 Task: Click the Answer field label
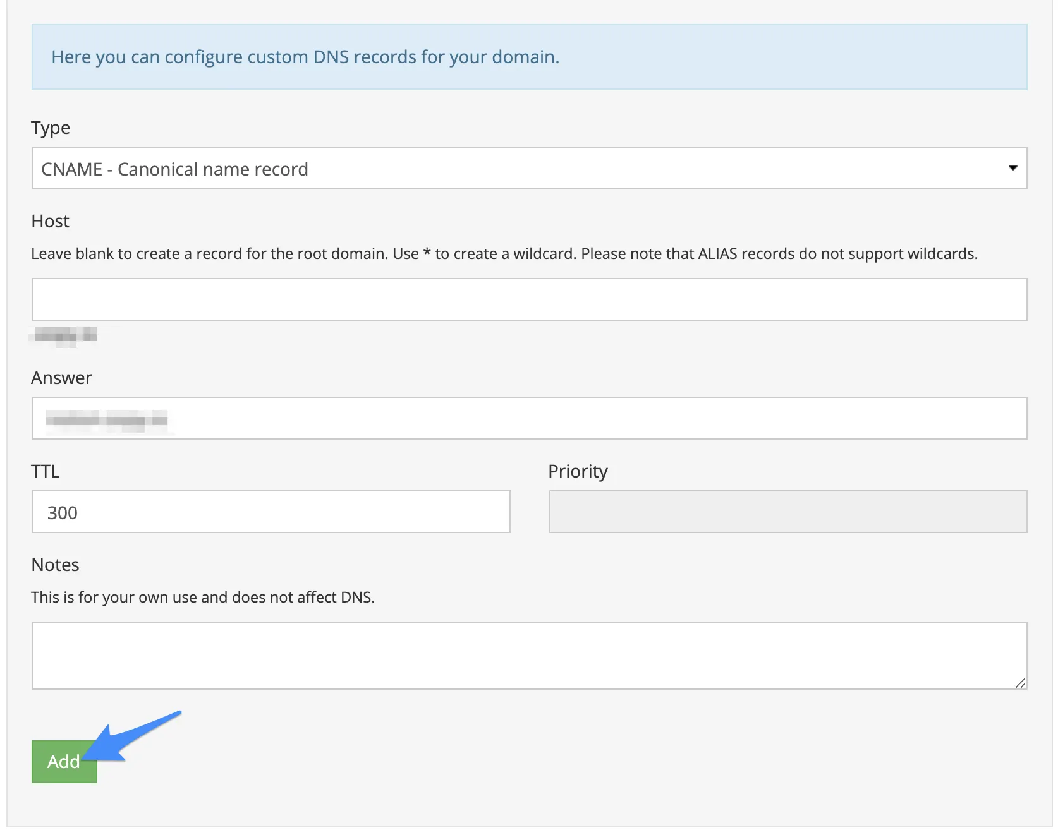point(62,378)
